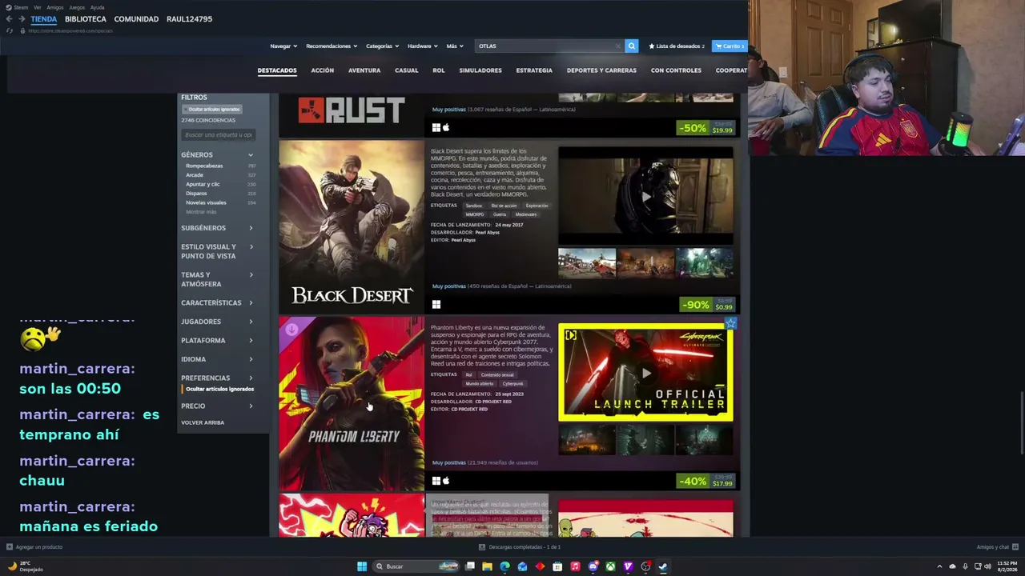Open File Explorer from the taskbar

coord(487,566)
